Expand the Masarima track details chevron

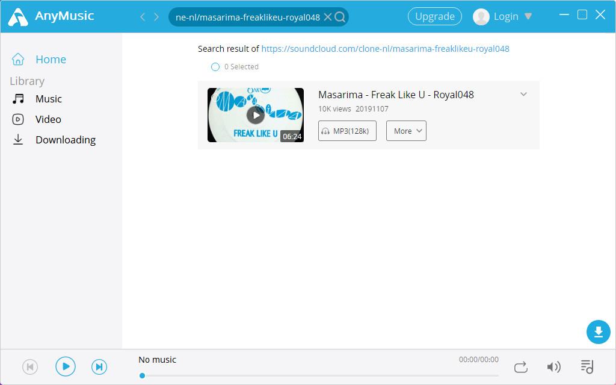[x=523, y=94]
